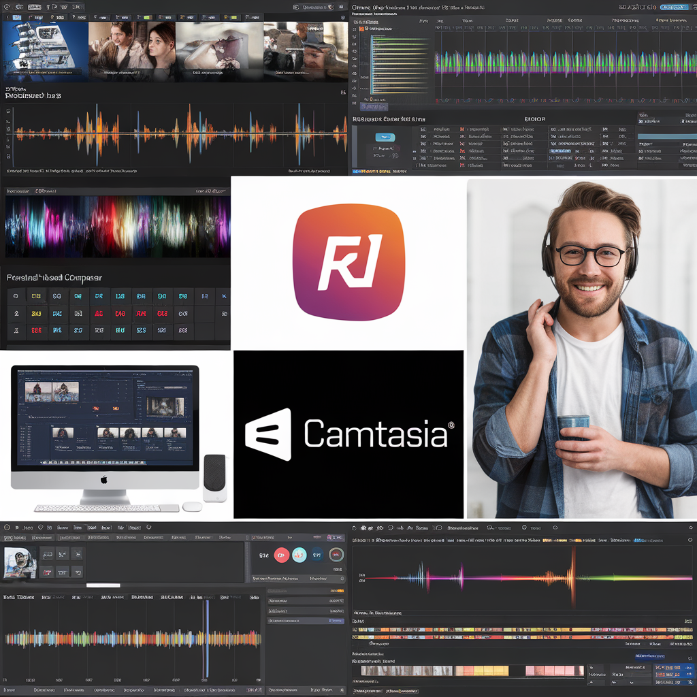Click the red circular record button
The image size is (697, 697).
click(x=281, y=555)
